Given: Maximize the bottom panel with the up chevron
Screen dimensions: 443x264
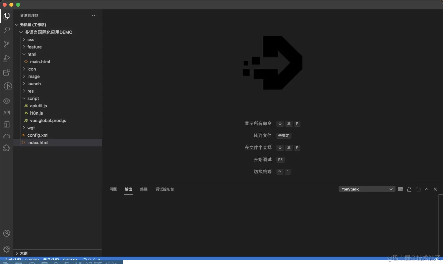Looking at the screenshot, I should coord(427,189).
